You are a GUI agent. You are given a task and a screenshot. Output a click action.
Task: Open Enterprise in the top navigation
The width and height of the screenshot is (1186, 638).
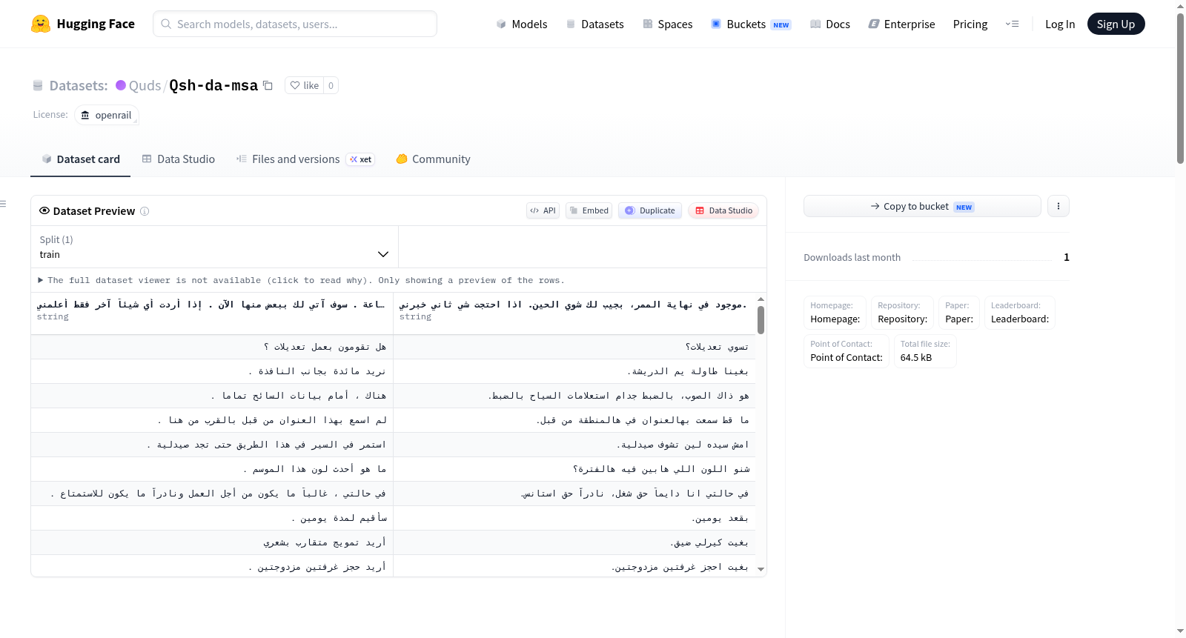point(901,24)
